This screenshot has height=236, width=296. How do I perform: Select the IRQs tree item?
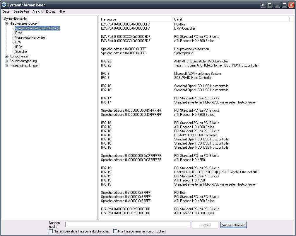click(19, 47)
